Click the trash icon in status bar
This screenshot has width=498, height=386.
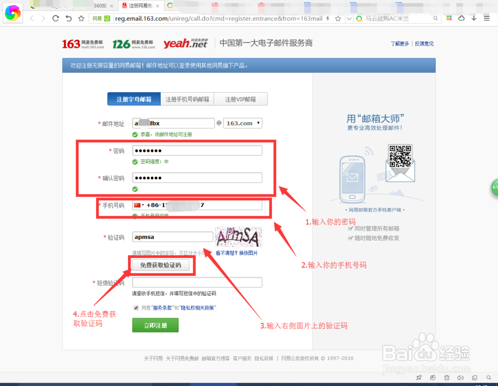click(447, 378)
